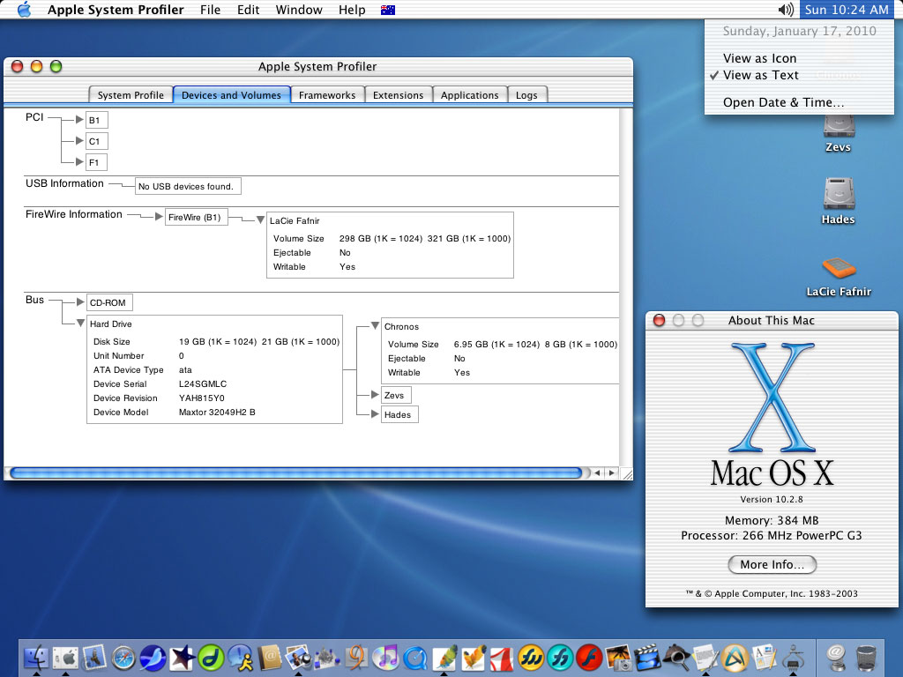The height and width of the screenshot is (677, 903).
Task: Open Address Book in the Dock
Action: (x=269, y=658)
